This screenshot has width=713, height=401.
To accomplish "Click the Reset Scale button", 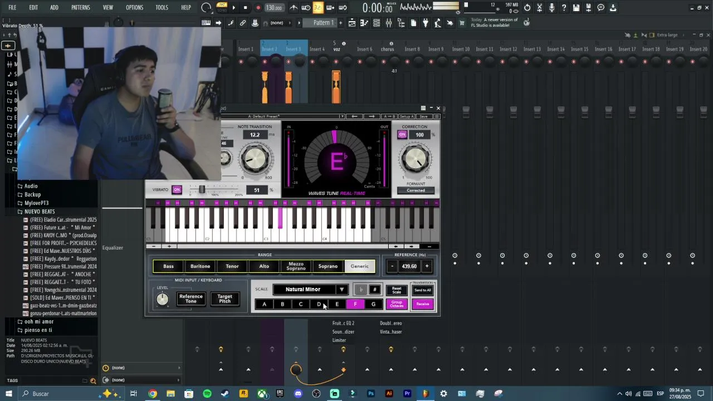I will point(397,290).
